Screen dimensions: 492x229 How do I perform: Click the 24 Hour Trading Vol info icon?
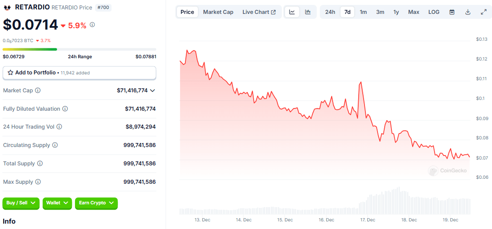59,127
